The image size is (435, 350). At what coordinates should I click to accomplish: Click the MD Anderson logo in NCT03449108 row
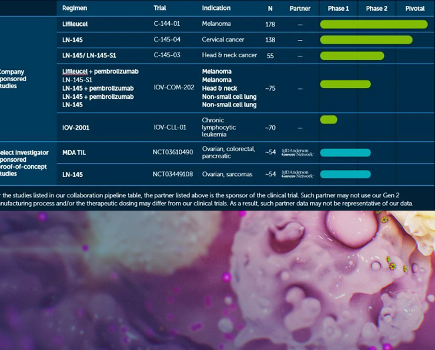297,174
